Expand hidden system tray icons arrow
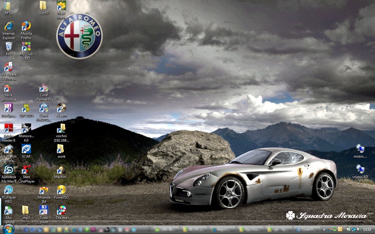375x234 pixels. tap(324, 229)
